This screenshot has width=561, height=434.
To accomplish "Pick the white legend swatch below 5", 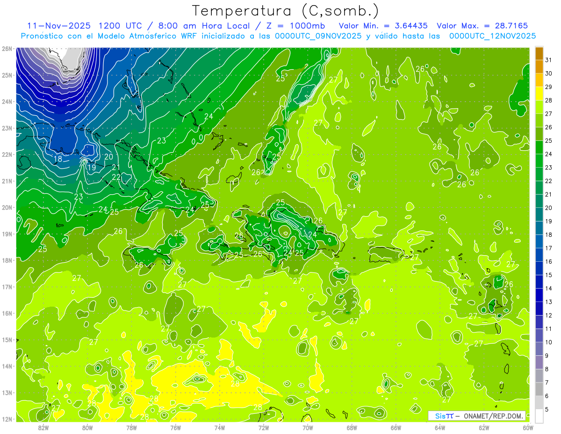I will pos(539,416).
